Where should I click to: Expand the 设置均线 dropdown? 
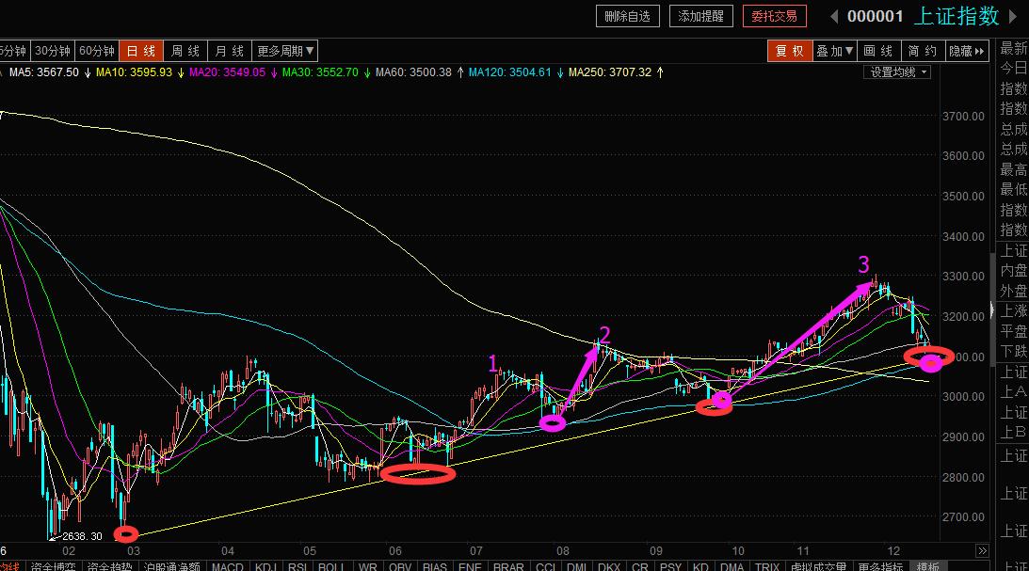898,71
